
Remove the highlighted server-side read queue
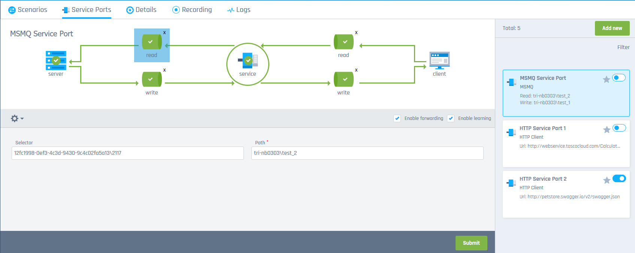click(164, 33)
